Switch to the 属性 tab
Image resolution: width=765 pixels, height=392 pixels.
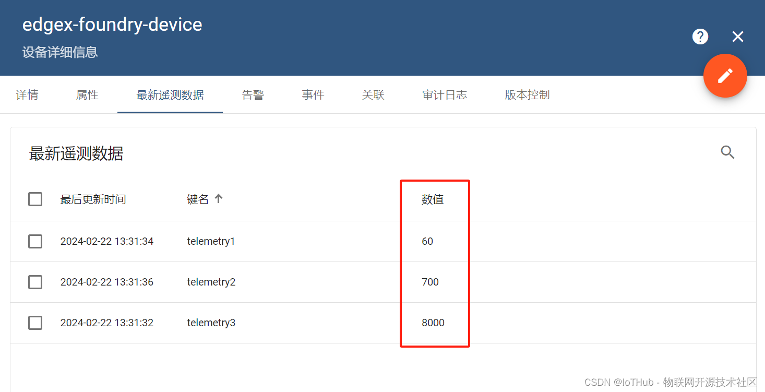pos(87,94)
